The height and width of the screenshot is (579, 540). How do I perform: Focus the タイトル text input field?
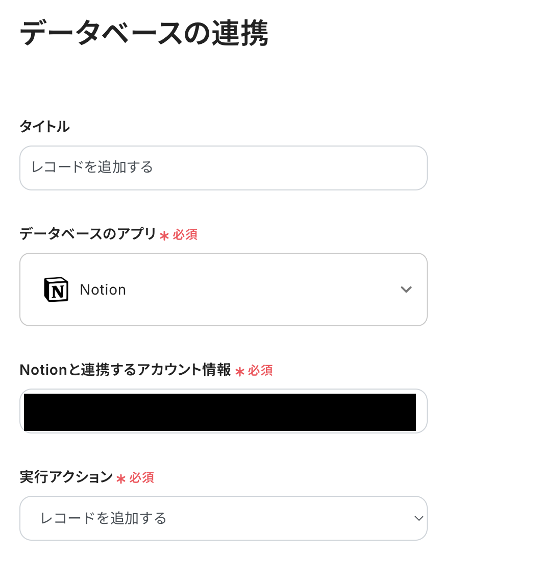tap(223, 167)
